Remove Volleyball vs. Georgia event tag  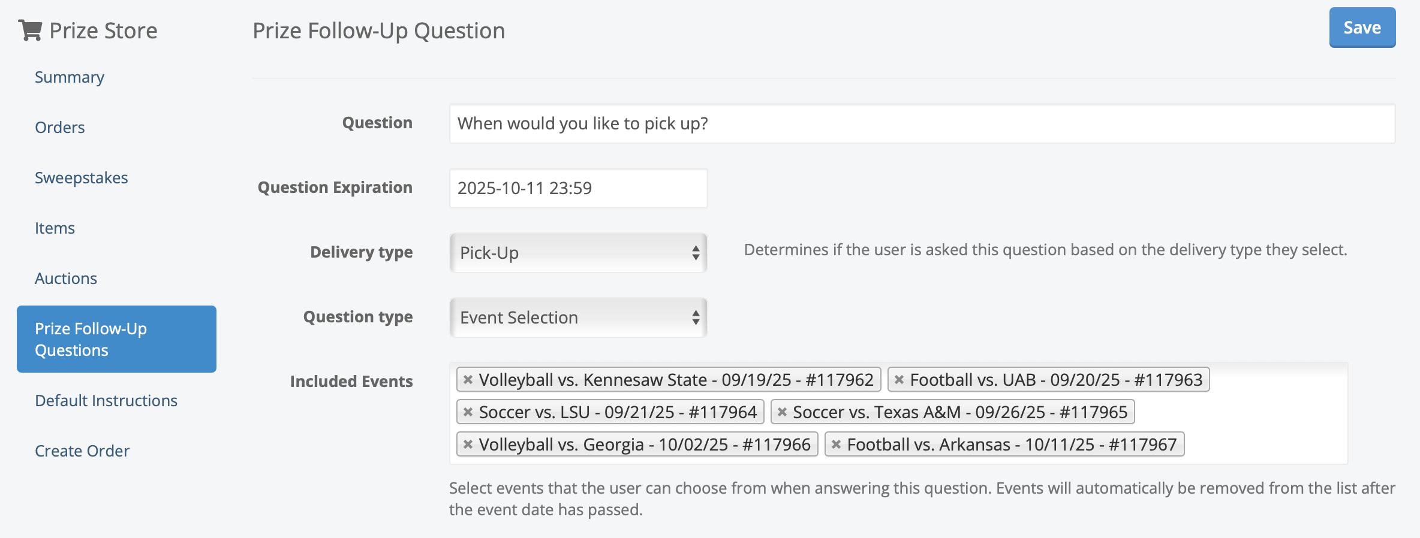click(x=468, y=445)
